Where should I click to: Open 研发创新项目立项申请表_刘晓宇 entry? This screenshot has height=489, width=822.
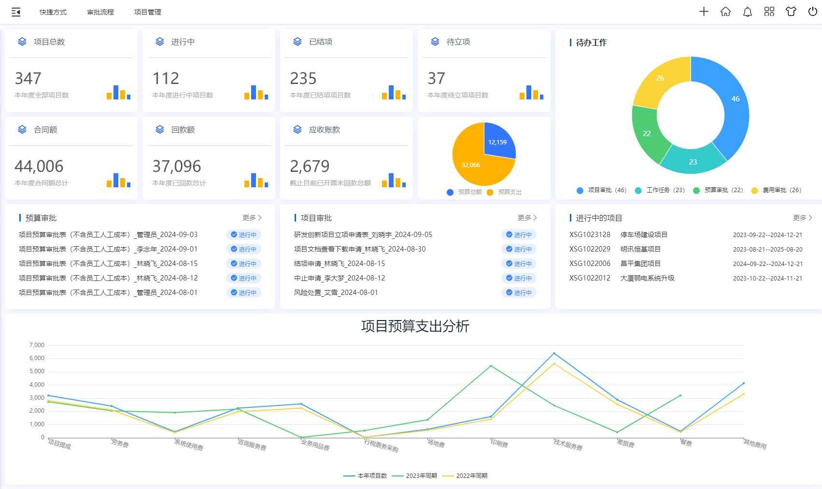[363, 235]
